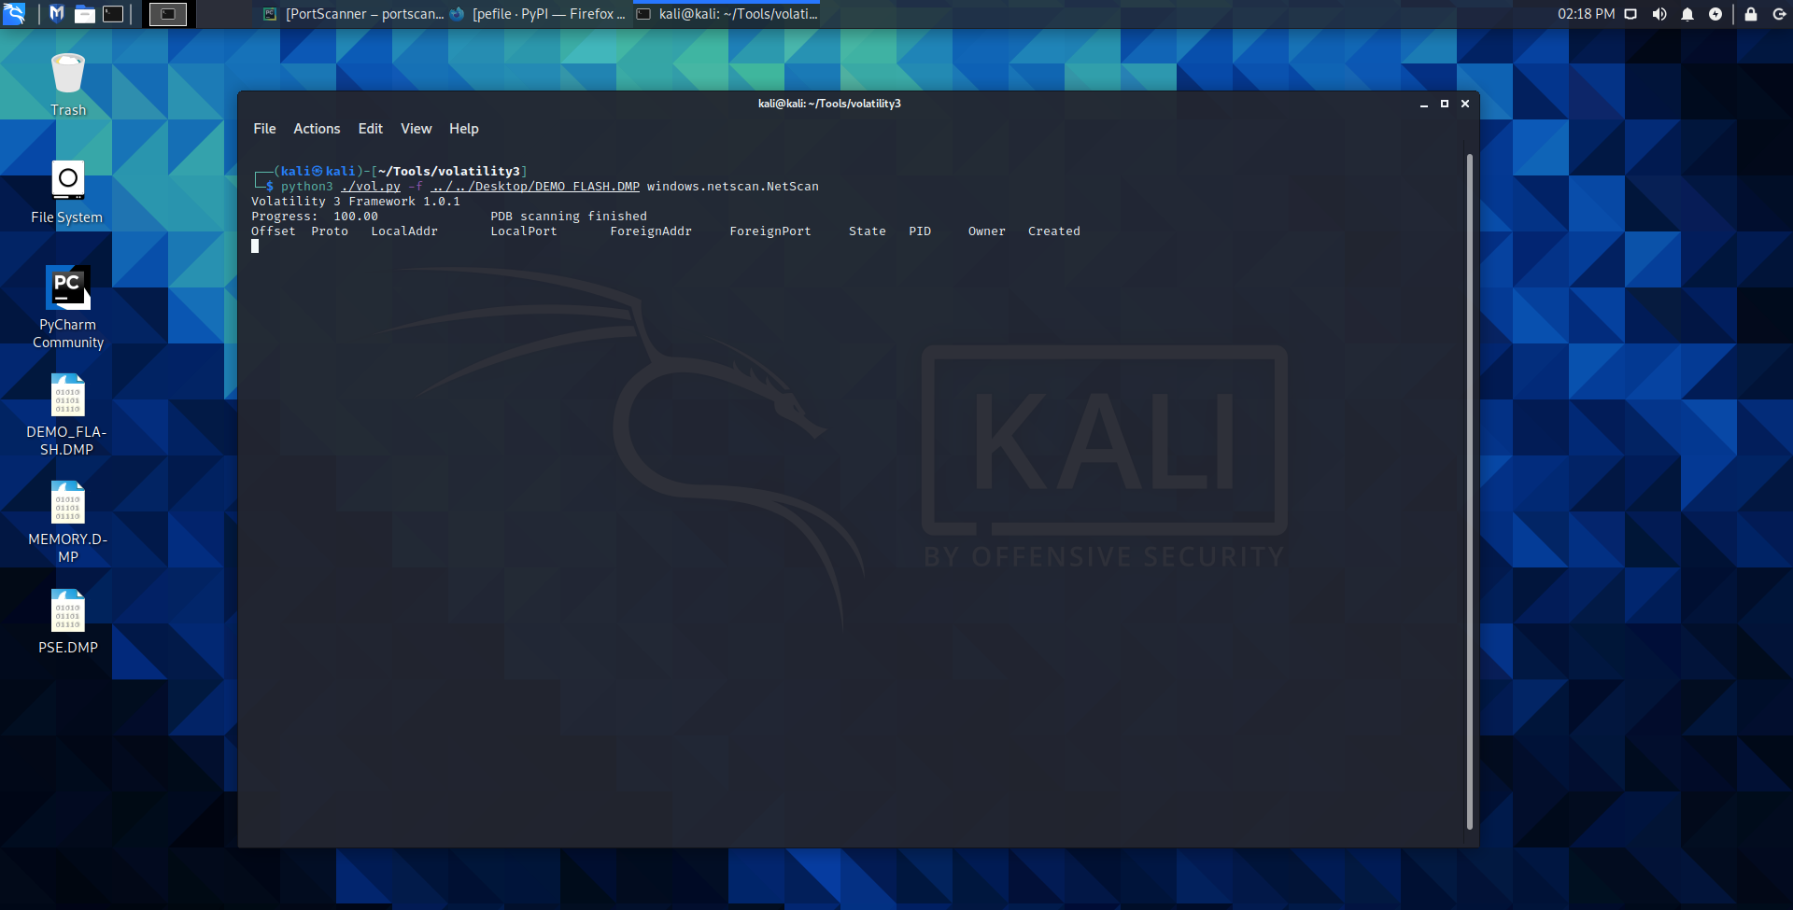
Task: Open the display/network tray icon
Action: tap(1631, 14)
